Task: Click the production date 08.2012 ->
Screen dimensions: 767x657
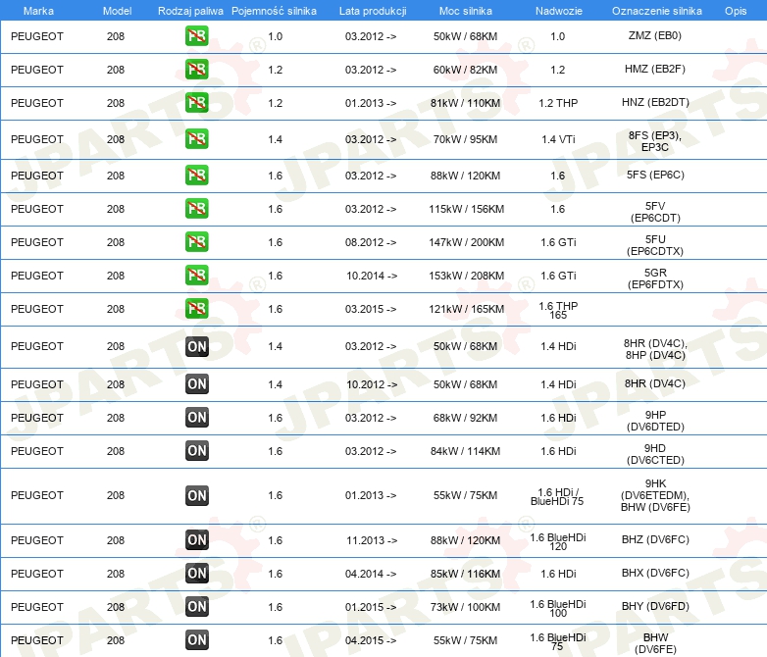Action: pyautogui.click(x=371, y=242)
